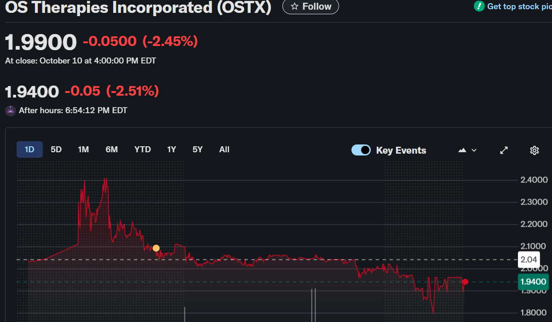Click the Follow star button
This screenshot has height=322, width=552.
pyautogui.click(x=310, y=6)
